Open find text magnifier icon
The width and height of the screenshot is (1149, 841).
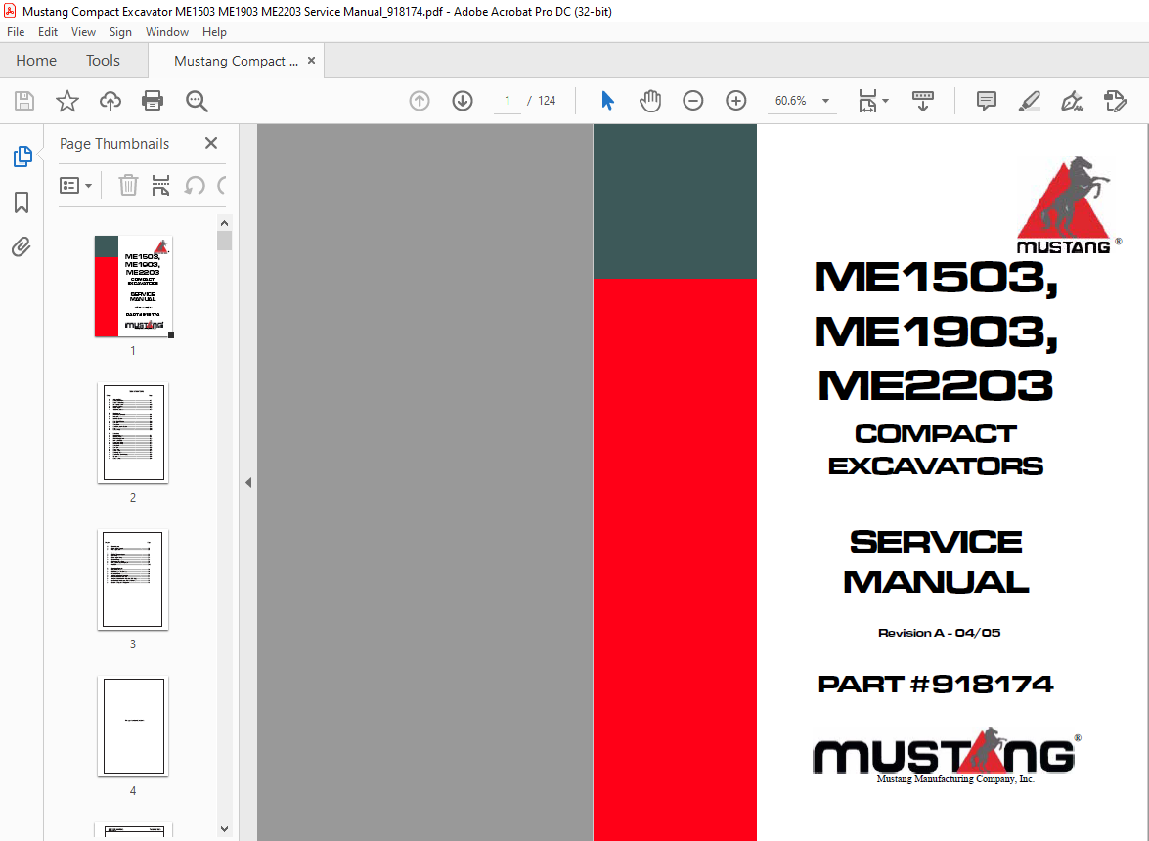click(x=197, y=101)
